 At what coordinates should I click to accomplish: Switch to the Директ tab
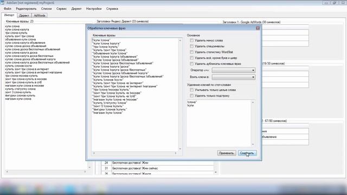click(x=24, y=16)
